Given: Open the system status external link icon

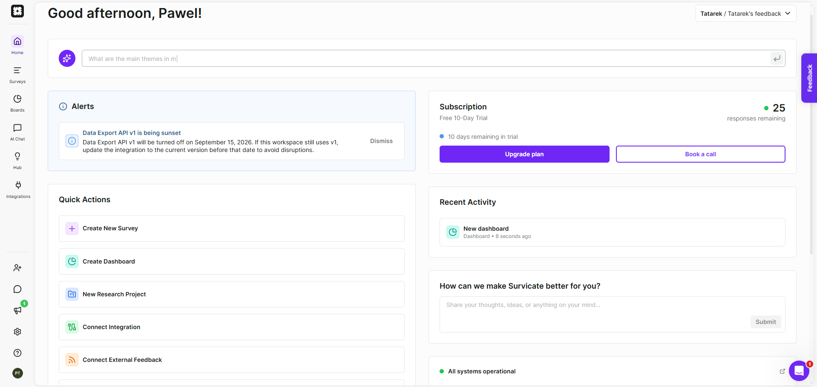Looking at the screenshot, I should pos(782,371).
